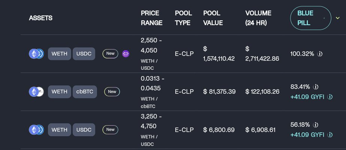
Task: Click the WETH tag in the bottom row
Action: pyautogui.click(x=60, y=130)
